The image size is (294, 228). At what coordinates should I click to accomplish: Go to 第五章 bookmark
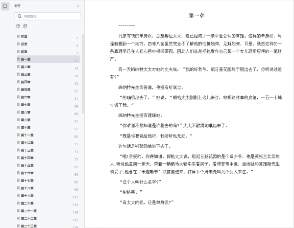point(49,90)
